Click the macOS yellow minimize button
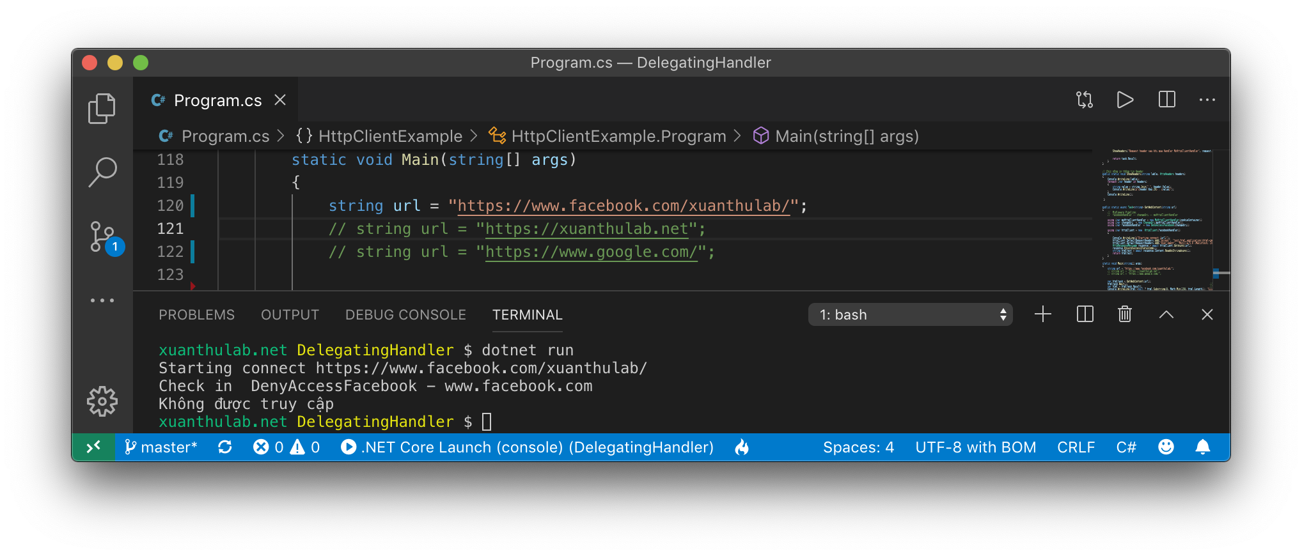The width and height of the screenshot is (1302, 556). click(x=115, y=63)
